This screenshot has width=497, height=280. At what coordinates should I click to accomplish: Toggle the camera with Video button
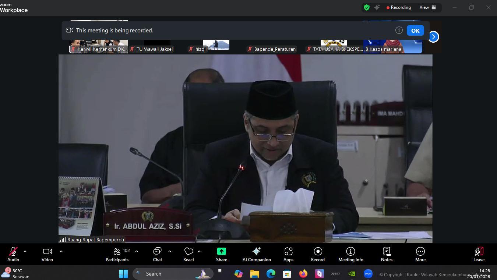coord(47,254)
